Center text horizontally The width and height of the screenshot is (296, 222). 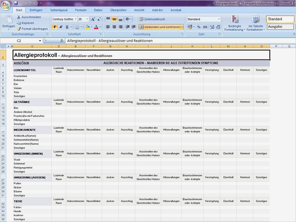point(114,27)
